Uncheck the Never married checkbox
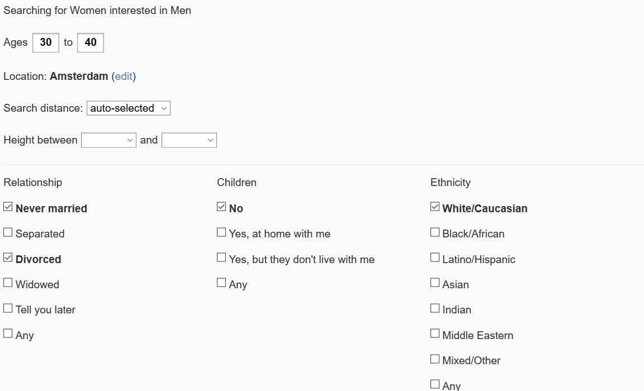This screenshot has height=391, width=644. [8, 207]
